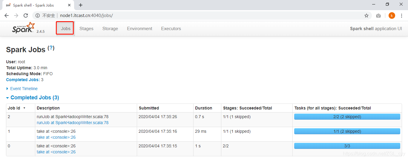Open runJob at SparkHadoopWriter.scala:78 link
This screenshot has height=159, width=408.
[x=73, y=123]
